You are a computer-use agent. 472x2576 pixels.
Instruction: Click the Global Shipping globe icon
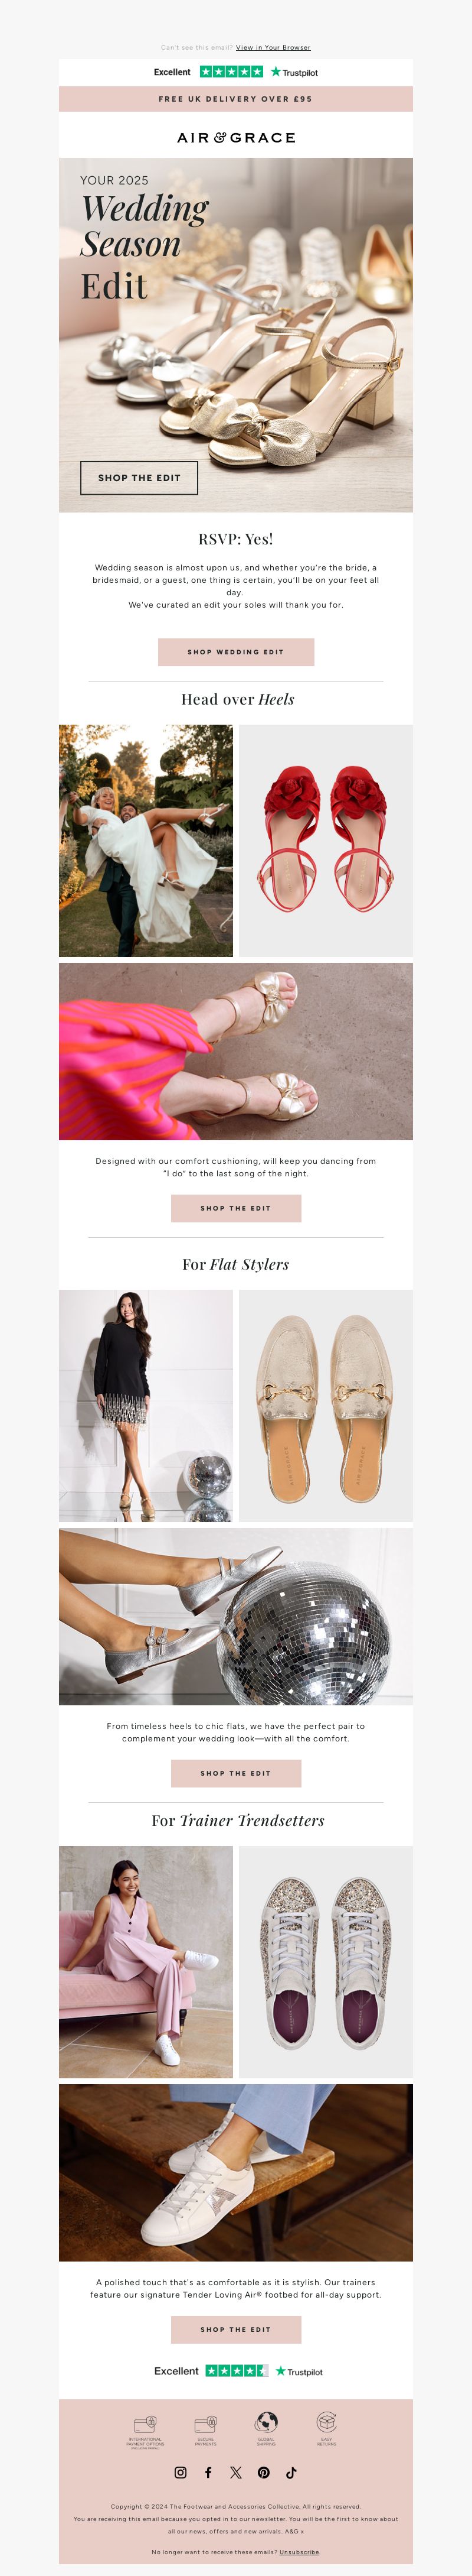[267, 2422]
